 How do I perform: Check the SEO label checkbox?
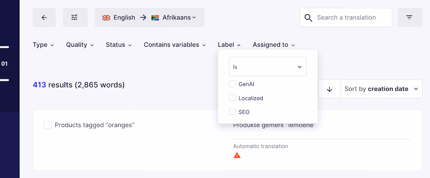[232, 112]
